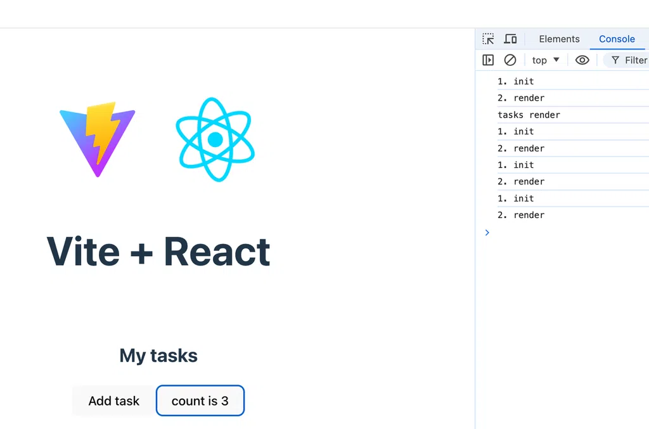649x429 pixels.
Task: Click the console prompt chevron
Action: (487, 233)
